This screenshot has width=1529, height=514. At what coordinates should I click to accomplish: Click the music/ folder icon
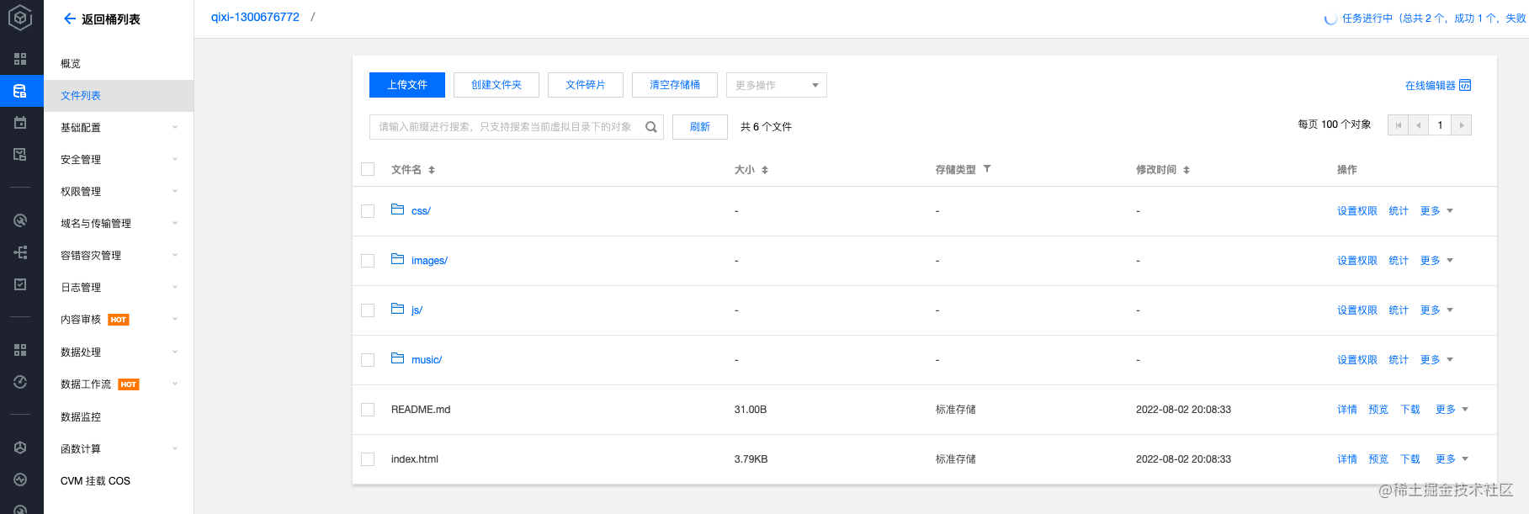[398, 358]
